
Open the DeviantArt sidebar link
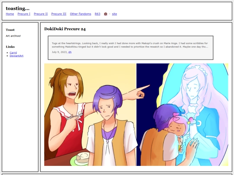click(x=16, y=56)
